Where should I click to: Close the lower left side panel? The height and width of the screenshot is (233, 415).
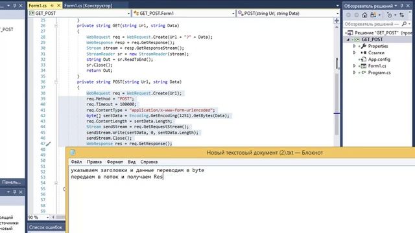(21, 192)
